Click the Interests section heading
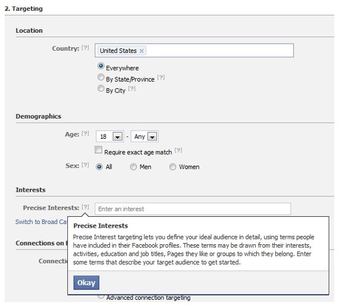 click(x=30, y=190)
